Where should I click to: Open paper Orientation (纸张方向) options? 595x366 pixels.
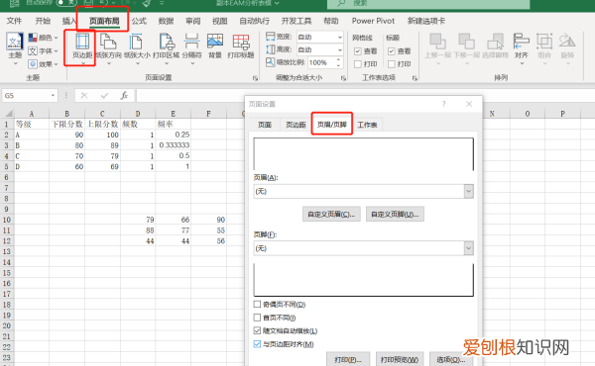pyautogui.click(x=108, y=48)
